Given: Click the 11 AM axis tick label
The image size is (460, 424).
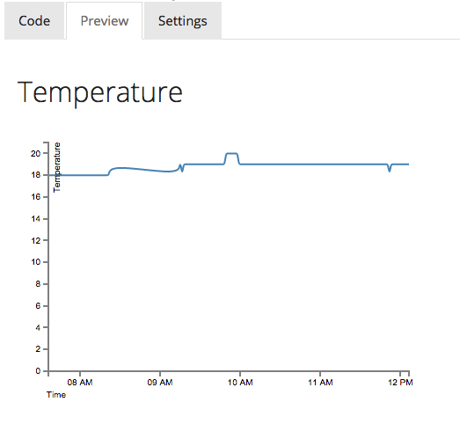Looking at the screenshot, I should [x=320, y=383].
